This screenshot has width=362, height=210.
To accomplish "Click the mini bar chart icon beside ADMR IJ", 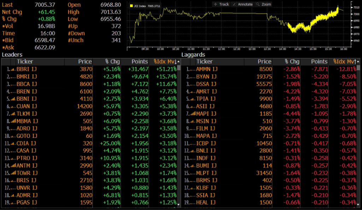I will coord(13,196).
